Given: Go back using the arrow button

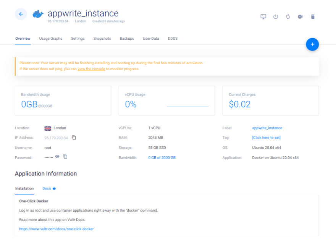Looking at the screenshot, I should click(21, 14).
